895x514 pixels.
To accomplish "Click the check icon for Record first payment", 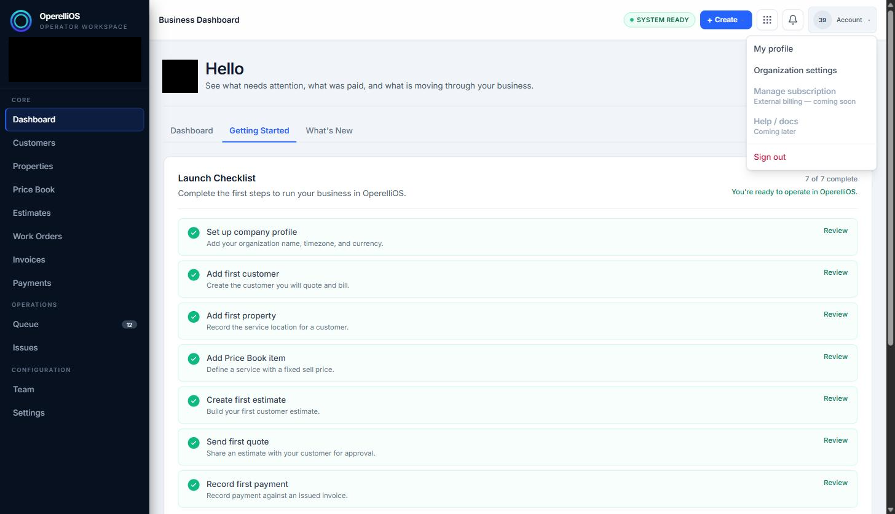I will (194, 484).
